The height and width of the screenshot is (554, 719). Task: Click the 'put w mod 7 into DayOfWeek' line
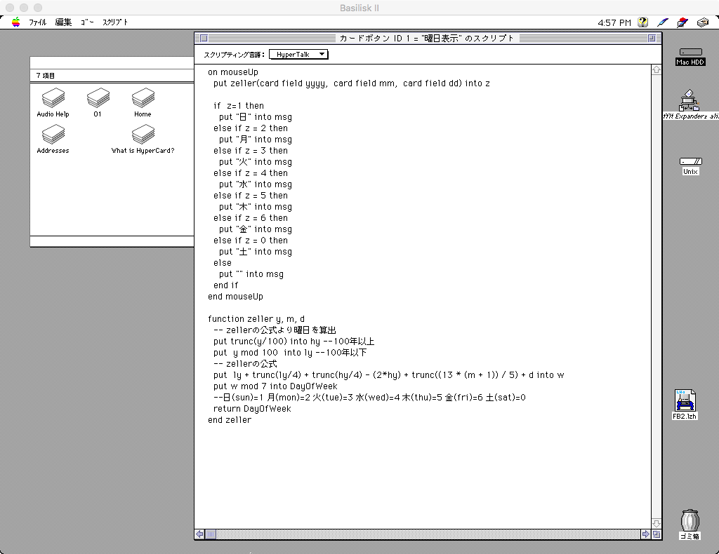pyautogui.click(x=275, y=386)
